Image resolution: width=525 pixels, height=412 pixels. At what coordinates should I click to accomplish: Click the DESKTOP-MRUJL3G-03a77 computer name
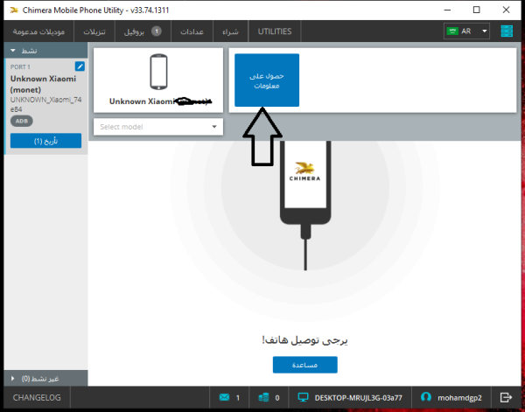tap(358, 398)
